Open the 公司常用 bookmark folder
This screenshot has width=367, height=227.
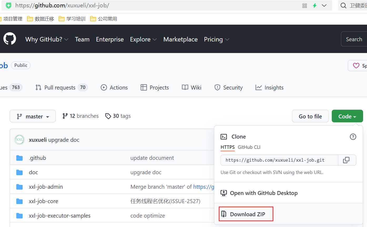point(104,19)
